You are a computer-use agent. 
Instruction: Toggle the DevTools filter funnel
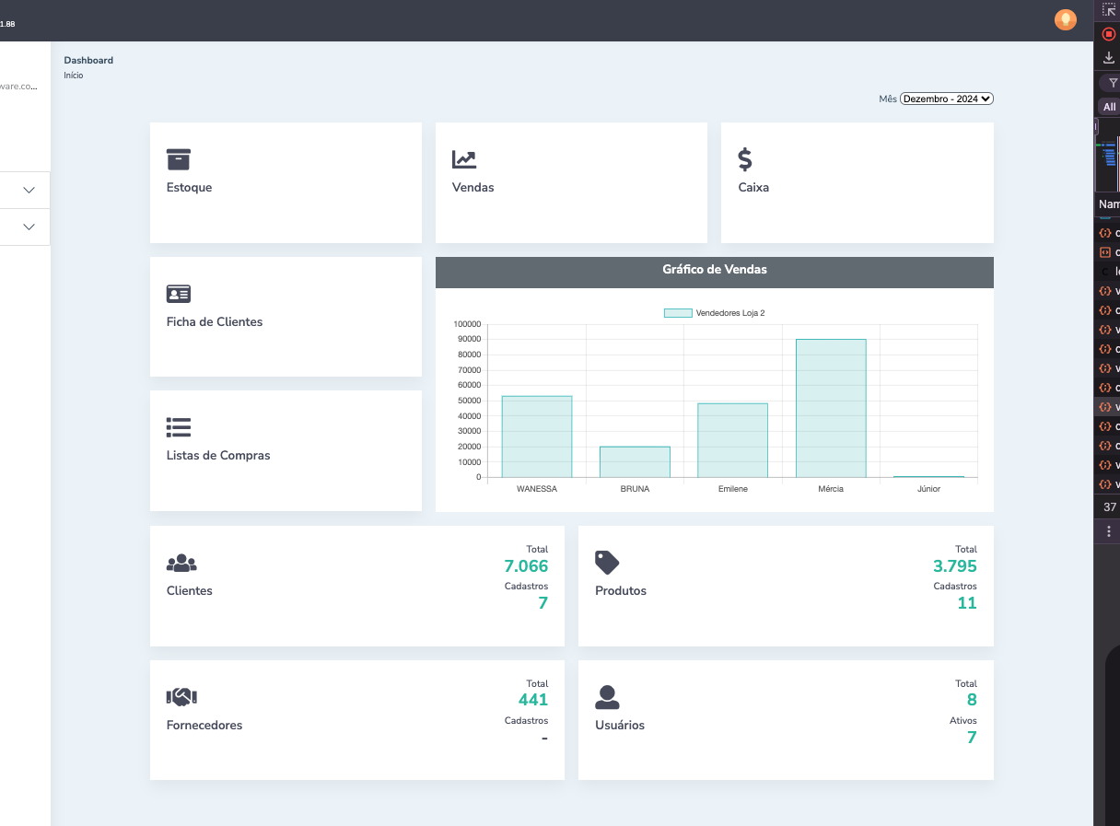[1112, 83]
